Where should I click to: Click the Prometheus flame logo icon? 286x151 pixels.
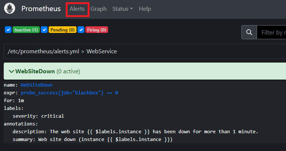(10, 9)
